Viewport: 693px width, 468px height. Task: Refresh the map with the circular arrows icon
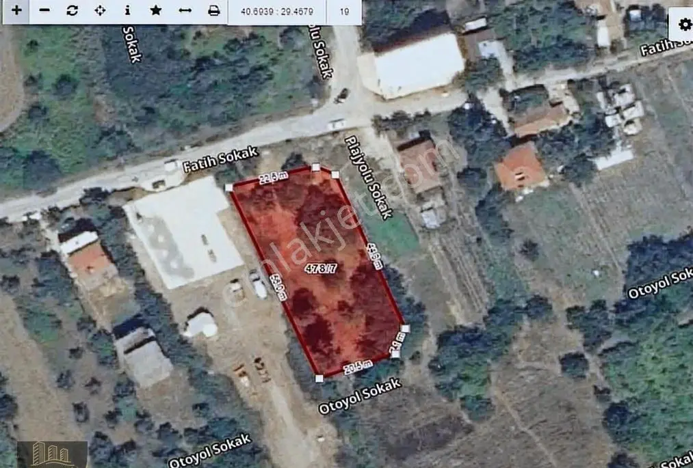click(72, 11)
